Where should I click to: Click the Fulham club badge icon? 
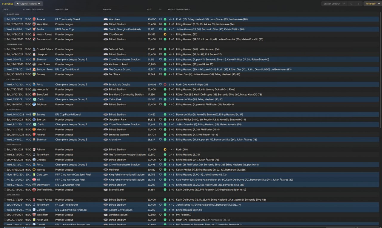34,149
